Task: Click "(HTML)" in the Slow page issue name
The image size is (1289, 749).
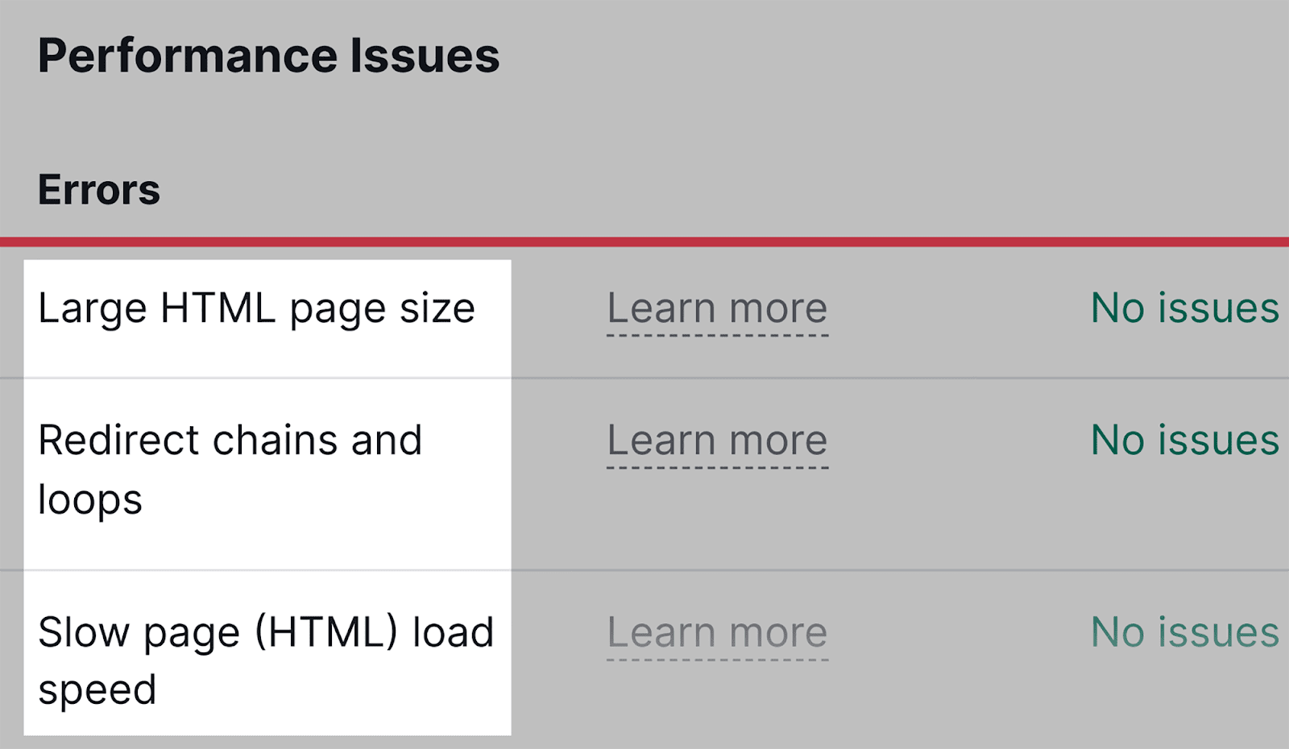Action: 326,632
